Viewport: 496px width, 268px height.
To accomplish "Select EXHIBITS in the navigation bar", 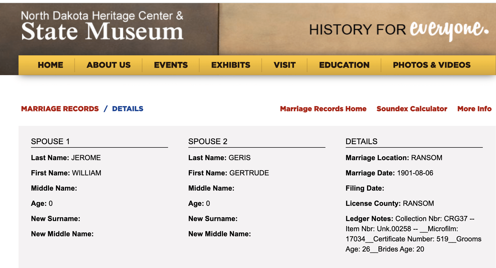I will (230, 65).
